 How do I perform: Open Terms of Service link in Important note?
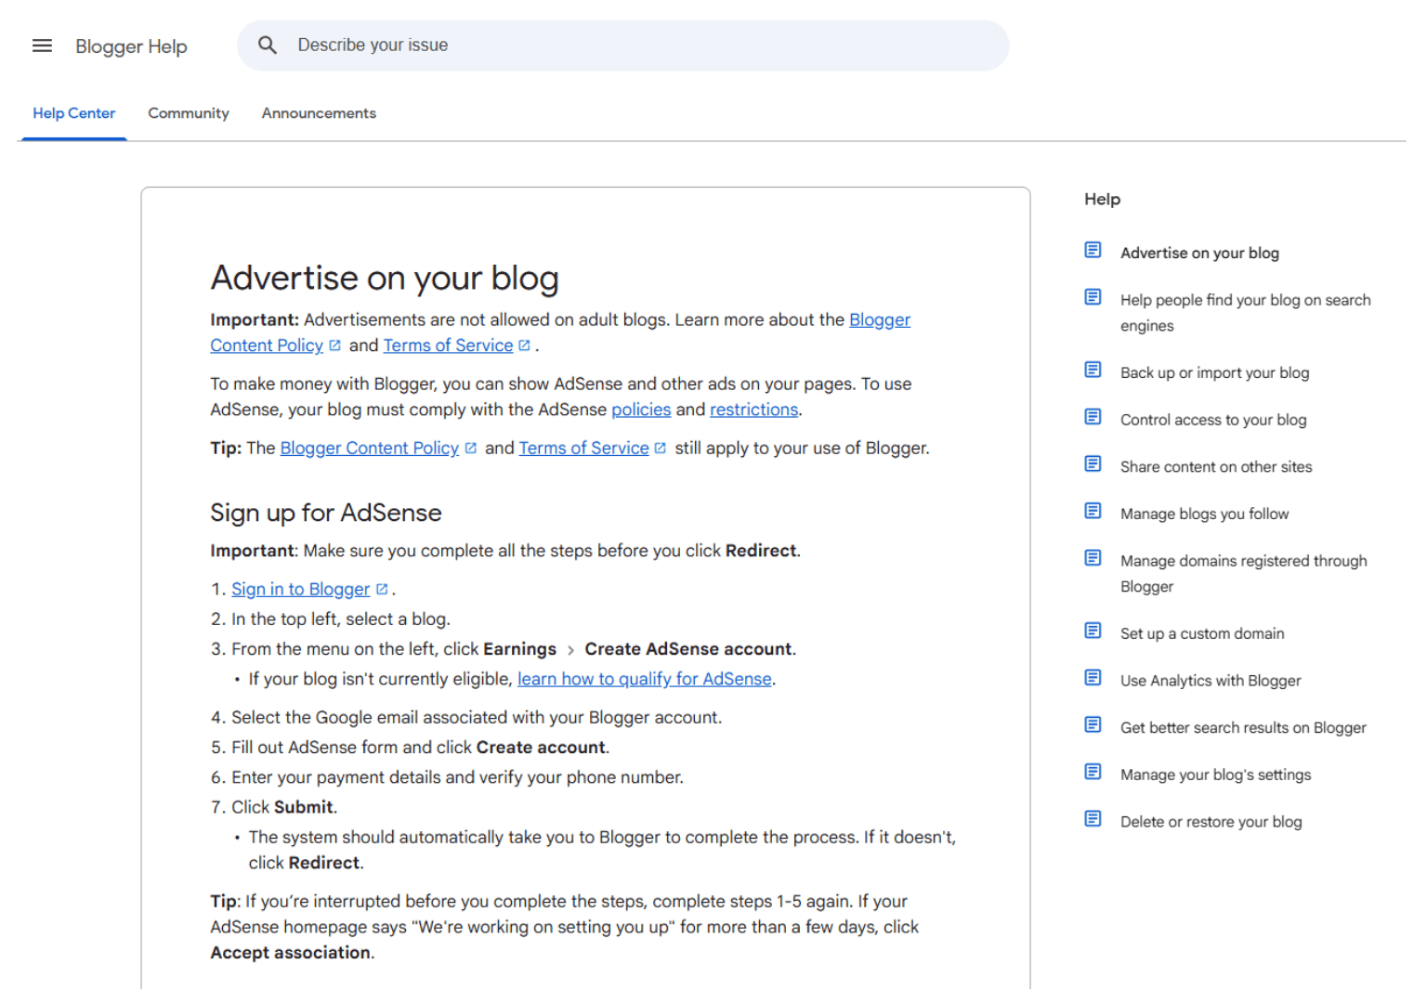tap(448, 345)
